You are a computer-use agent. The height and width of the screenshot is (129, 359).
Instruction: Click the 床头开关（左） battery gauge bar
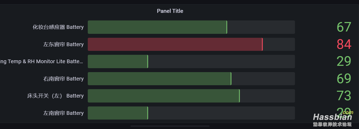164,96
